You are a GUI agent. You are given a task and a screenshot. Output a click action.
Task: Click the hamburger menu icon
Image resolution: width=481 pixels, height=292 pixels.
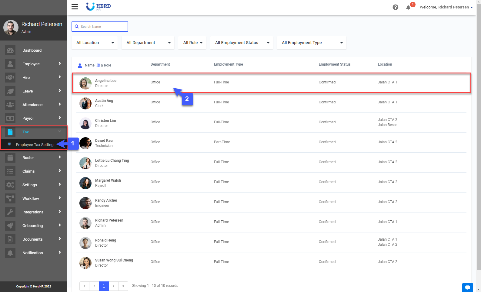pos(75,7)
